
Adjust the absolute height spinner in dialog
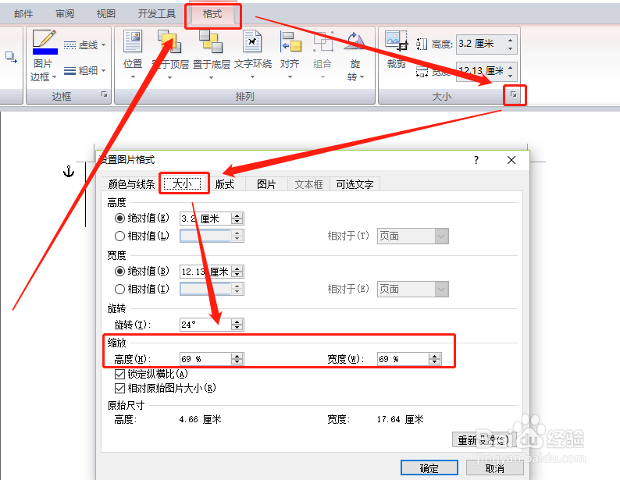coord(237,219)
